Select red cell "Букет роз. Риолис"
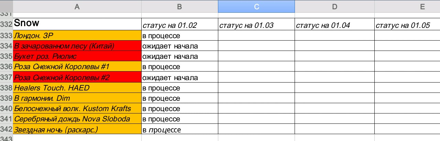The height and width of the screenshot is (141, 440). coord(77,56)
